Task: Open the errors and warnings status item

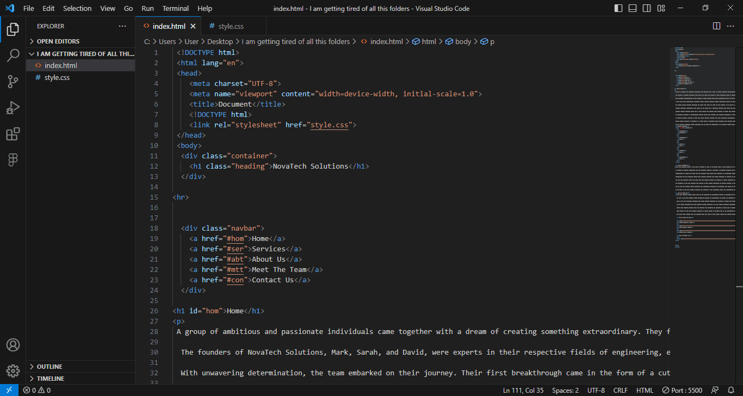Action: (x=37, y=390)
